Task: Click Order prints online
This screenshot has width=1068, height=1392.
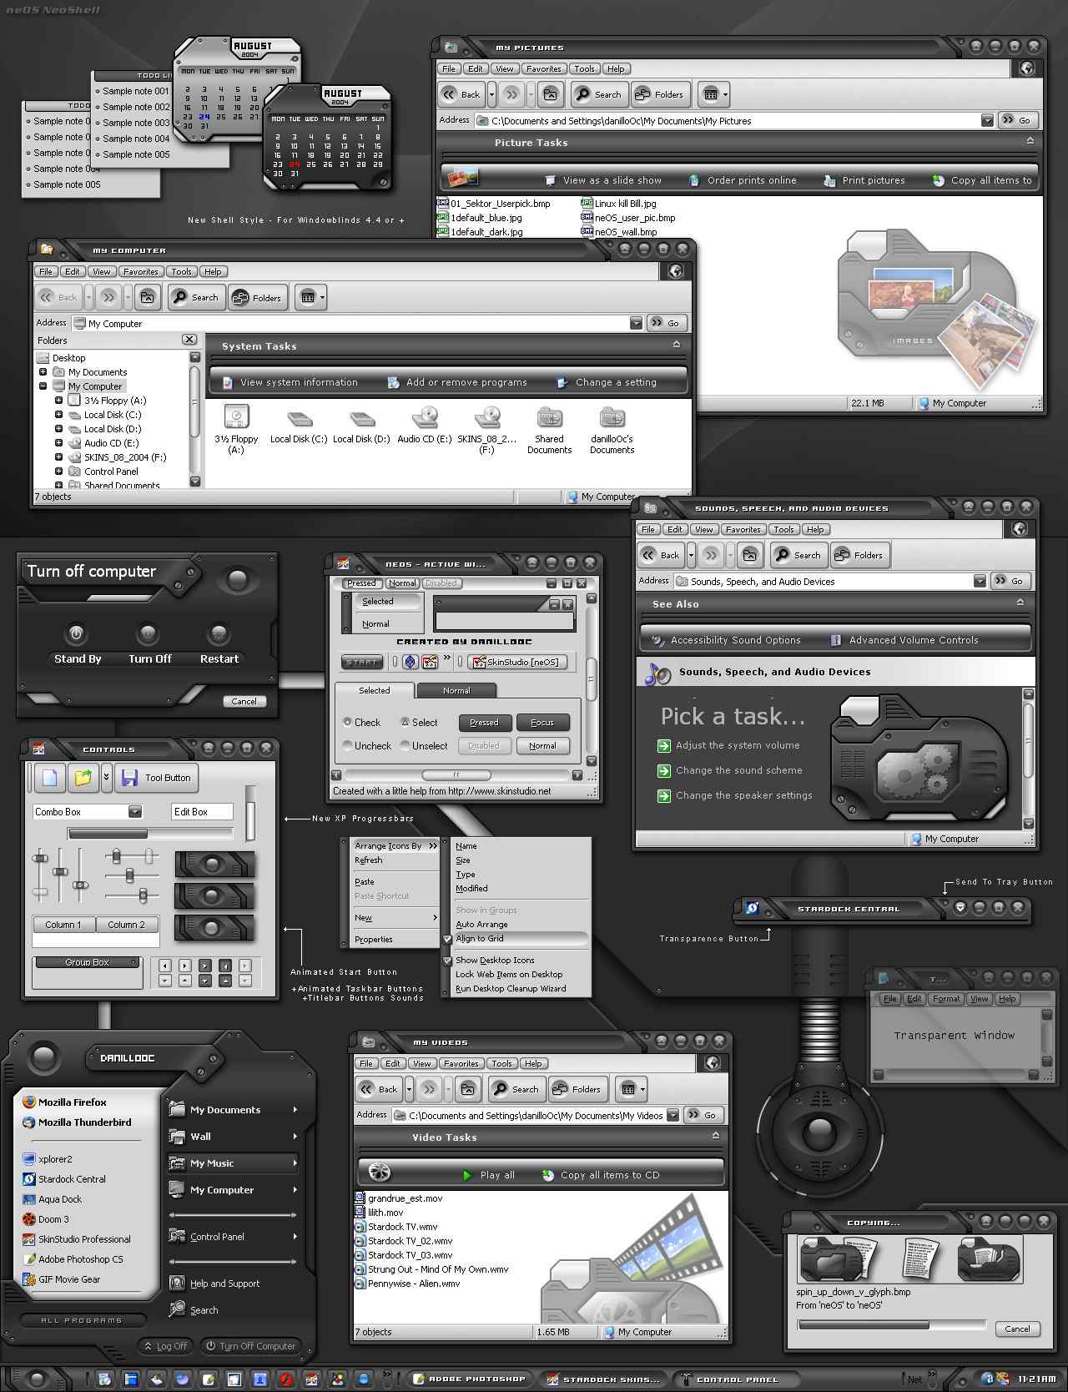Action: [x=742, y=180]
